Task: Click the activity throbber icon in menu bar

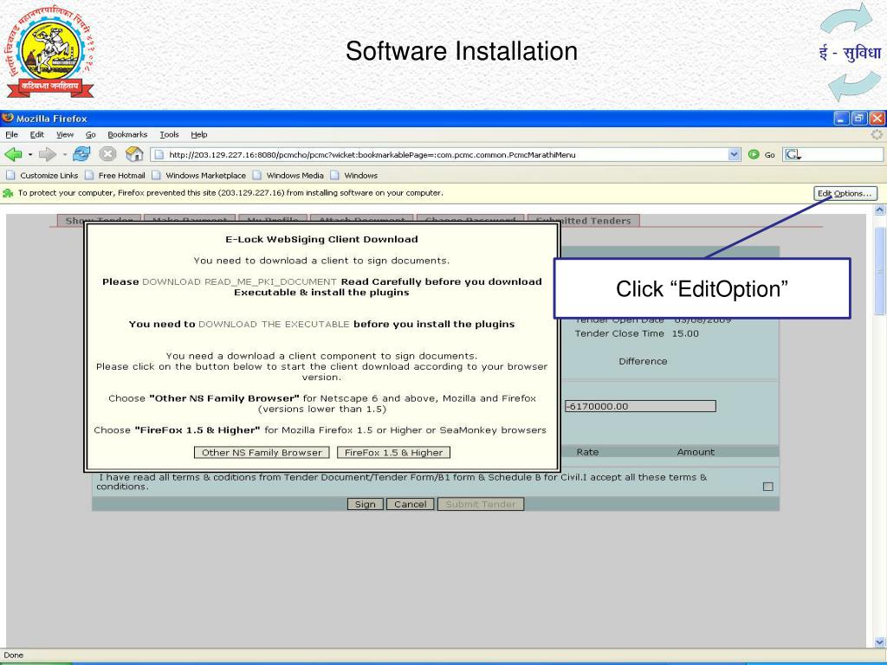Action: pyautogui.click(x=877, y=134)
